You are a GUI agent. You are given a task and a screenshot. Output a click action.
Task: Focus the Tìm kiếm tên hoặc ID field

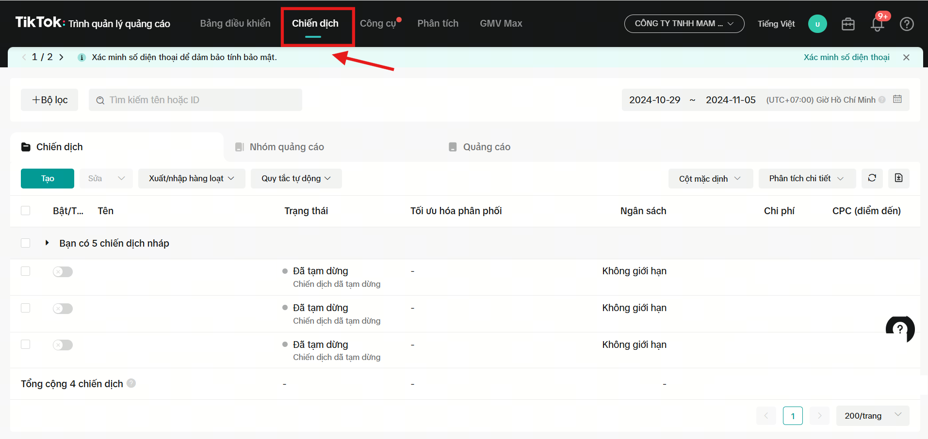pos(195,100)
